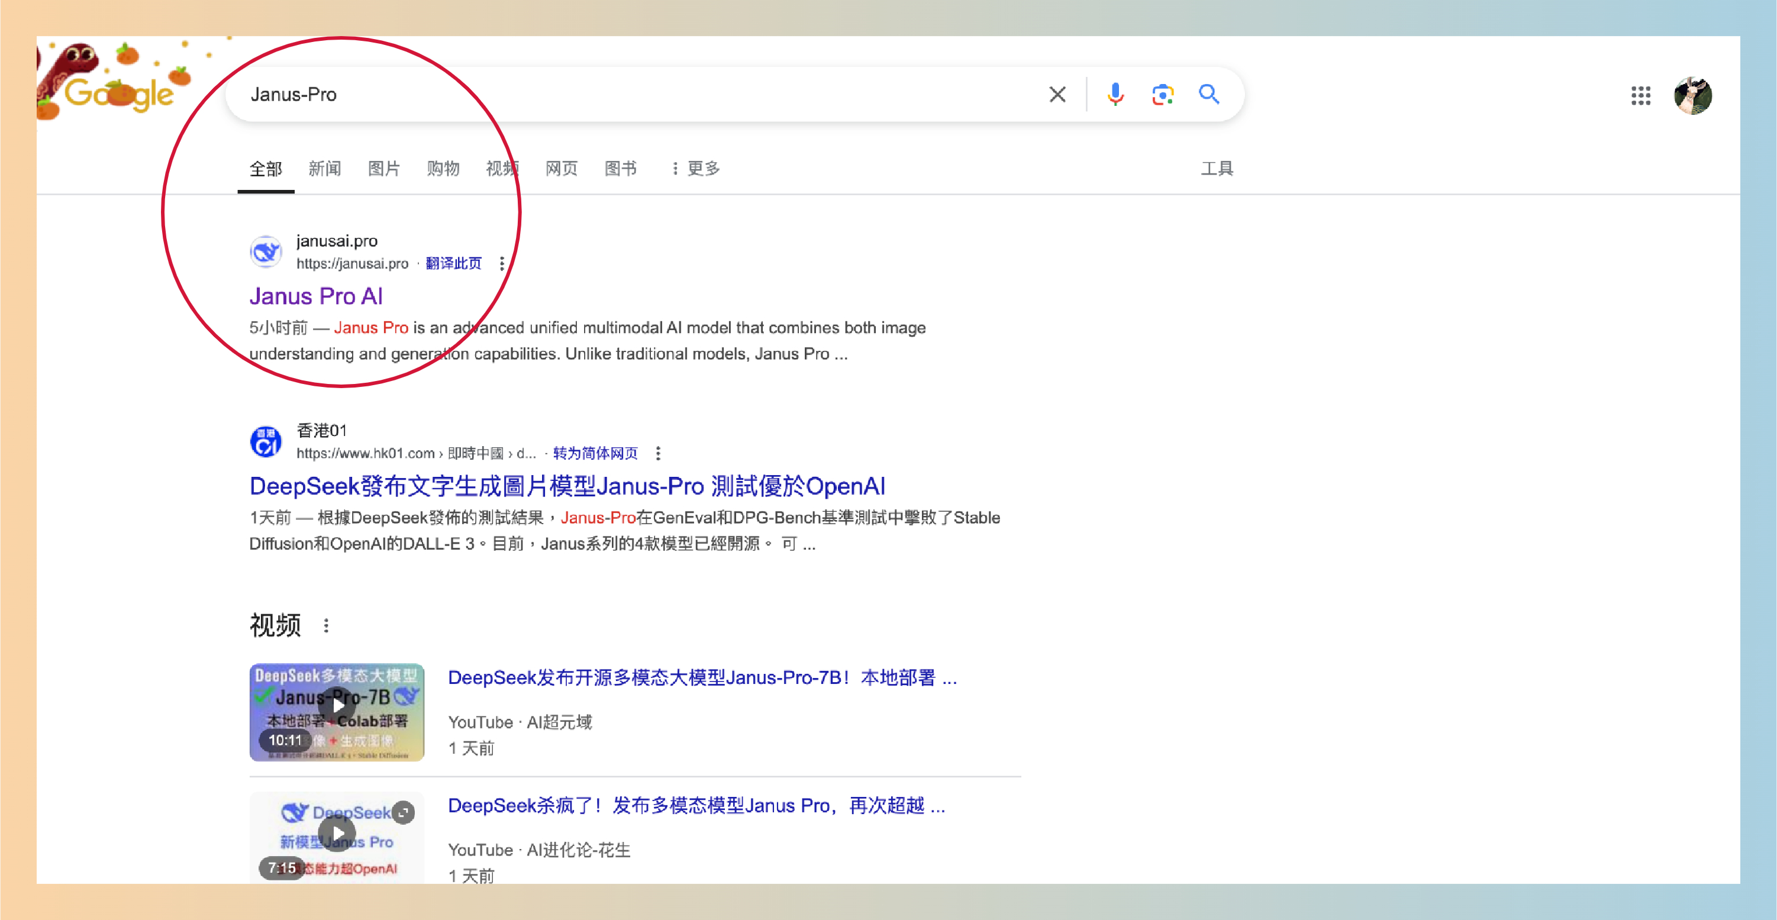
Task: Open three-dot menu for 香港01 result
Action: click(658, 453)
